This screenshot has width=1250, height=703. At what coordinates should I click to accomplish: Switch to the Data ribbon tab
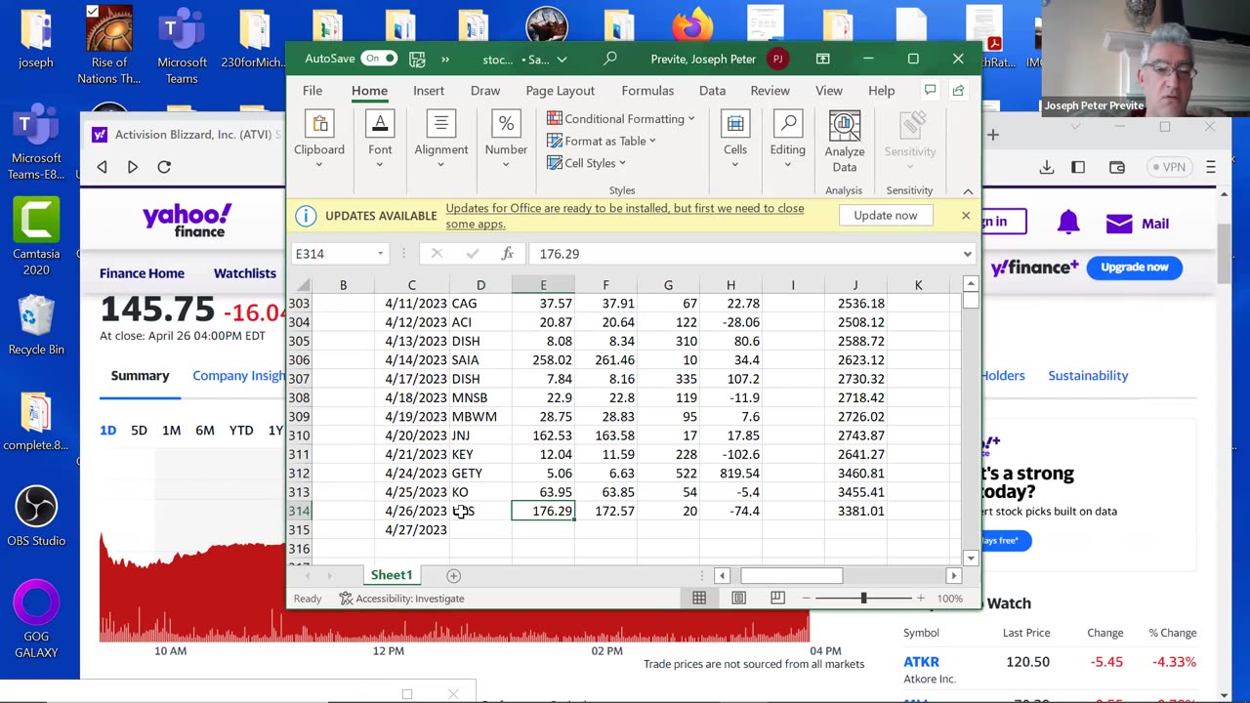[x=712, y=90]
